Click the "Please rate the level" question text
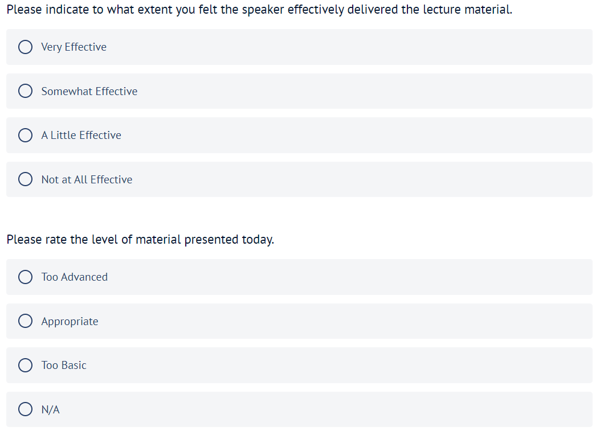The width and height of the screenshot is (596, 431). pos(140,240)
